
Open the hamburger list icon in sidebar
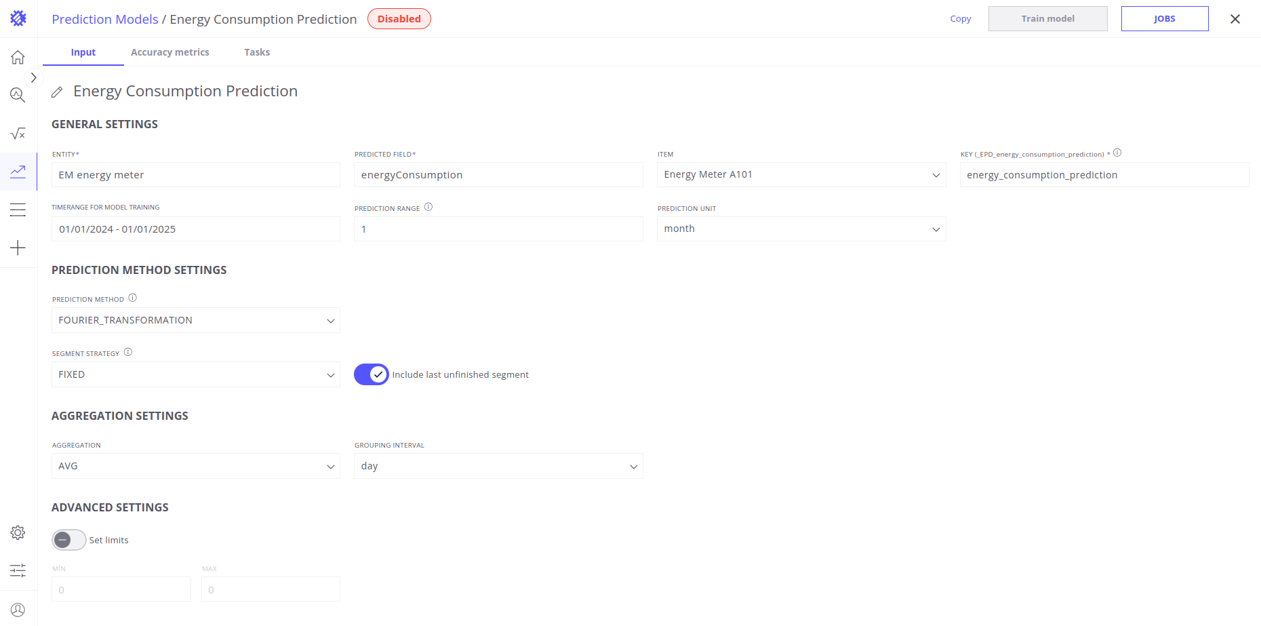click(x=18, y=210)
